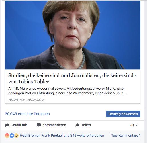This screenshot has width=147, height=143.
Task: Show the 345 weitere Personen list
Action: tap(87, 136)
